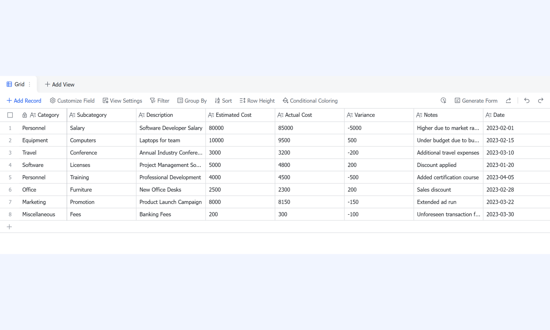
Task: Open Customize Field settings
Action: coord(72,101)
